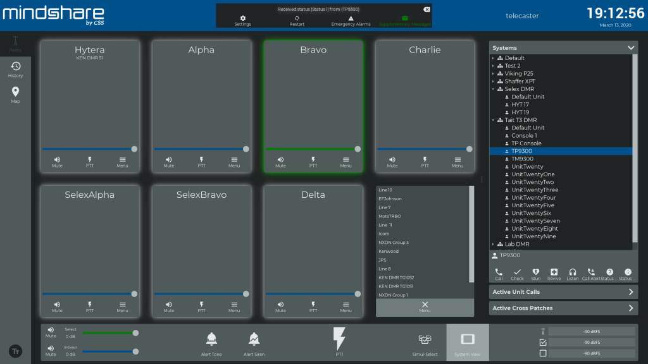Trigger the Alert Siren icon
648x364 pixels.
(254, 339)
